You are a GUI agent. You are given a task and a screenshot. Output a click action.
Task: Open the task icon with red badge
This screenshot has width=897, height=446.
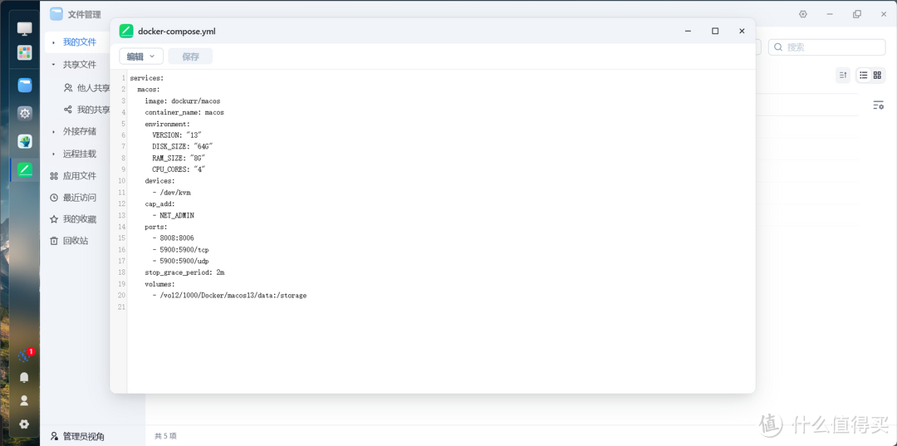point(25,355)
